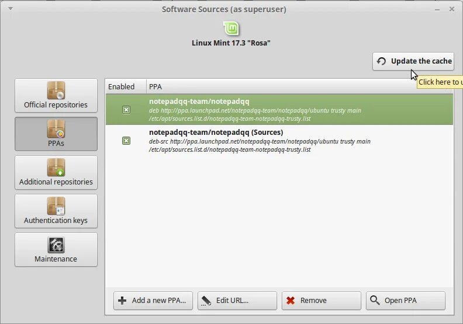463x324 pixels.
Task: Open the Official repositories section
Action: (56, 96)
